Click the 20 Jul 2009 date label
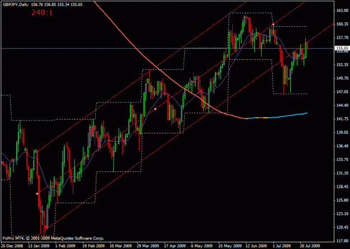Viewport: 350px width, 249px height. [310, 246]
